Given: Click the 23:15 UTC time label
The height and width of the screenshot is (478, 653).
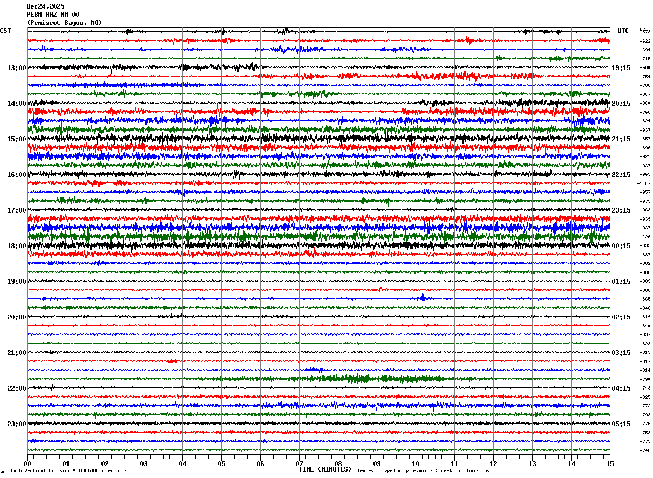Looking at the screenshot, I should [x=621, y=210].
